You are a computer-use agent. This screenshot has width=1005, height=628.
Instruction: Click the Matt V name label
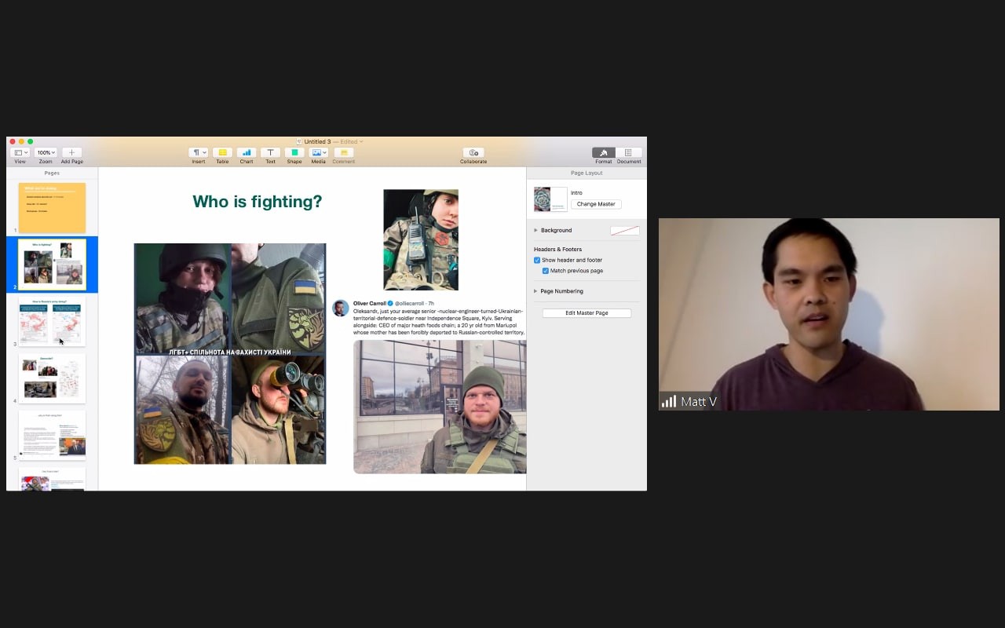(699, 401)
